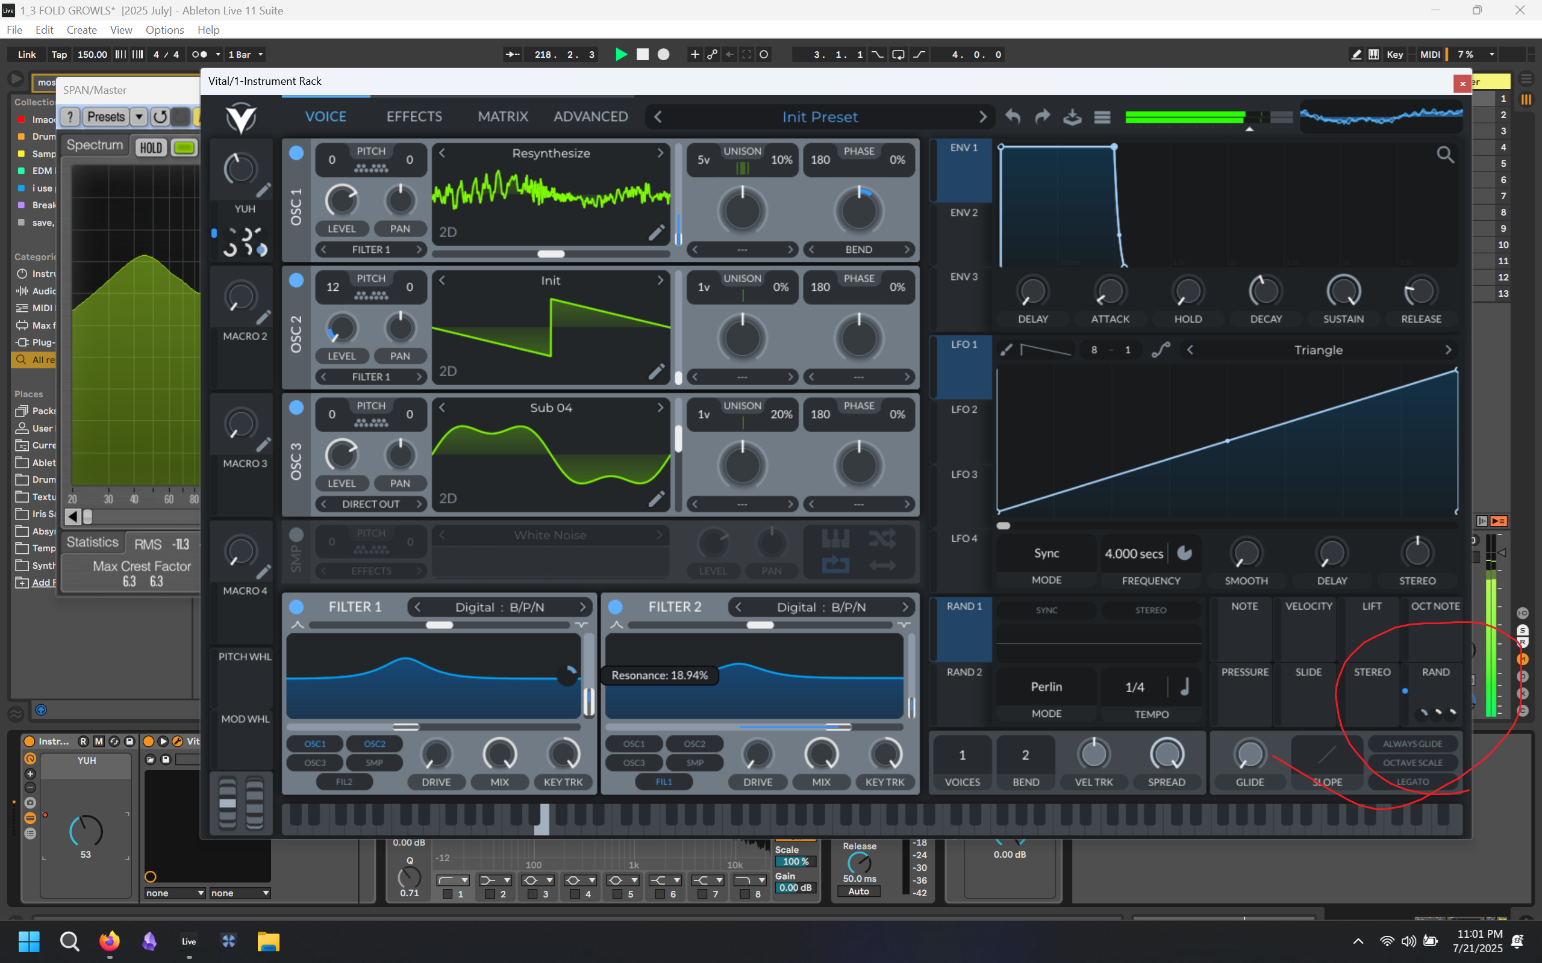Click the save preset icon in Vital
1542x963 pixels.
(1072, 117)
